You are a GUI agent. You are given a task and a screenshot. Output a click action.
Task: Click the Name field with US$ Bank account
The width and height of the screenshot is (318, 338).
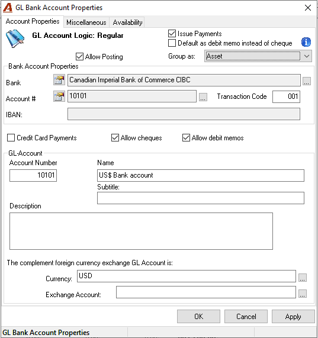(201, 175)
